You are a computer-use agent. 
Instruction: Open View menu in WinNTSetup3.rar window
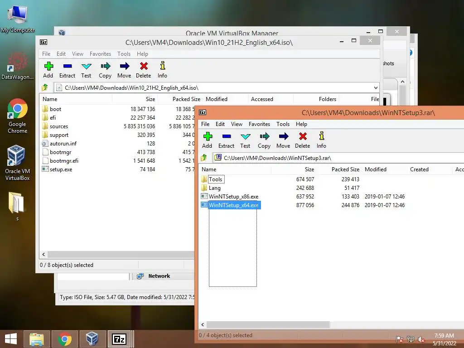coord(237,124)
